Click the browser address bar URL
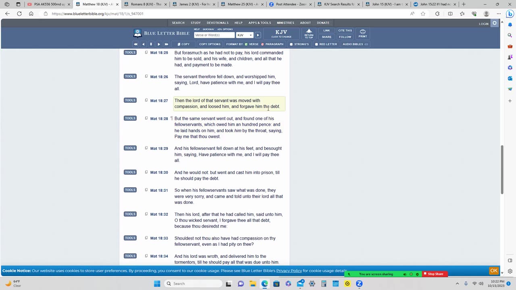The height and width of the screenshot is (290, 516). point(98,14)
